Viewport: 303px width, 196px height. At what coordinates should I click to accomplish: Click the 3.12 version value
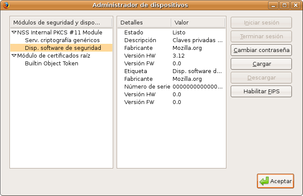click(x=179, y=55)
